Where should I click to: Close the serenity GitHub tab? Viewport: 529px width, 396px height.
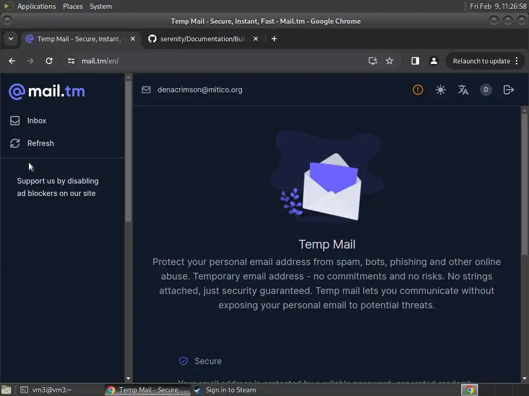(x=256, y=39)
